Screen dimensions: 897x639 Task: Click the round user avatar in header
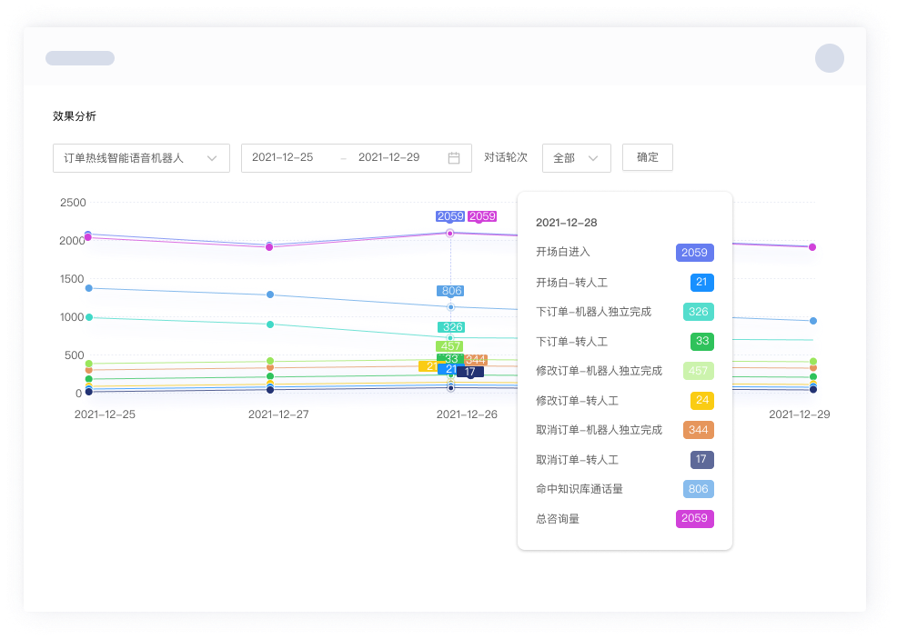coord(829,58)
